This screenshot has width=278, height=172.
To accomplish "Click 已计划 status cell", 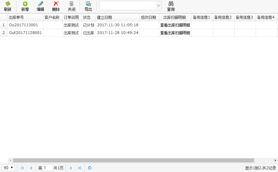I will [x=89, y=25].
